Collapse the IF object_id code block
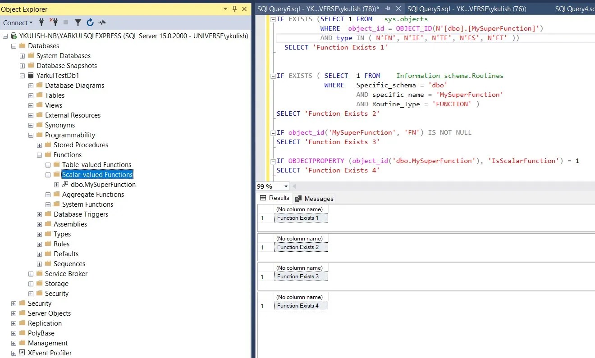The height and width of the screenshot is (358, 595). point(273,133)
